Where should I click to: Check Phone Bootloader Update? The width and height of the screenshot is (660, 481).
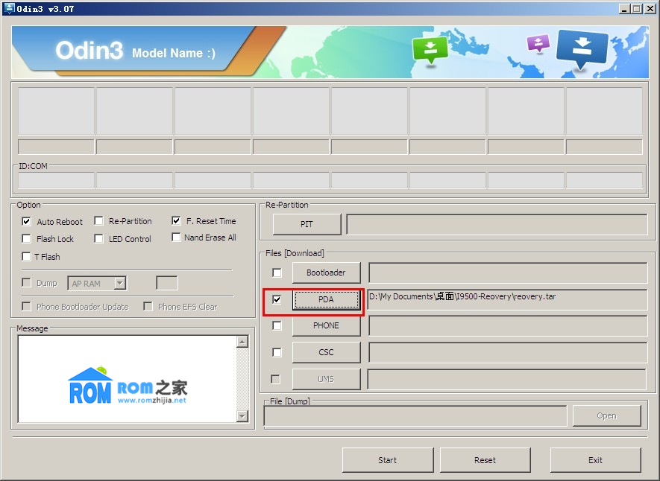pyautogui.click(x=27, y=306)
